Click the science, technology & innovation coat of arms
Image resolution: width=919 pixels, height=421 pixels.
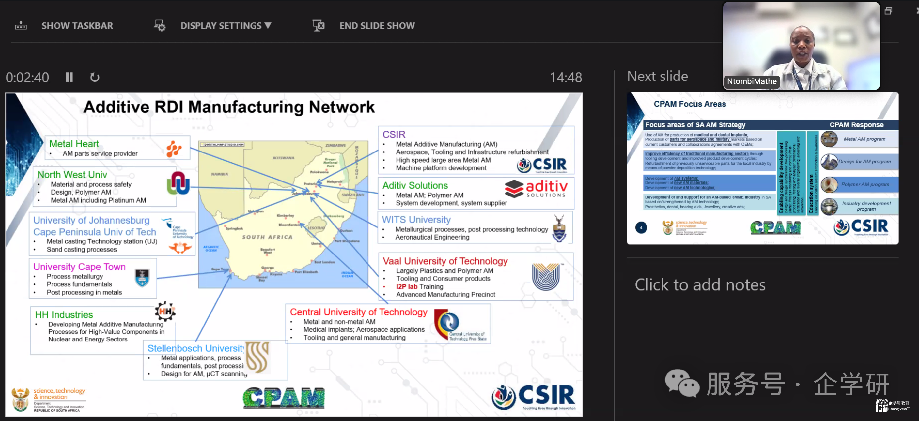pyautogui.click(x=21, y=400)
